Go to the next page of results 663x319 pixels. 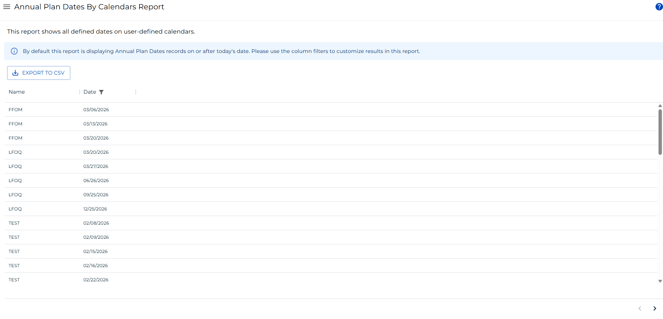click(x=654, y=308)
